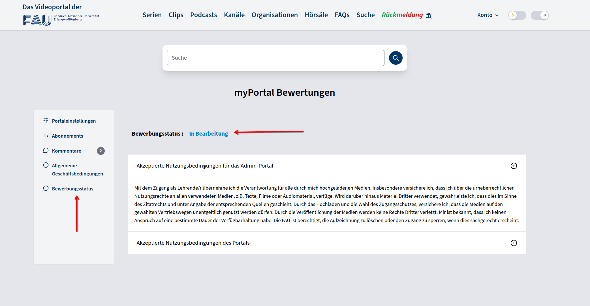
Task: Toggle the DE language switch
Action: 540,15
